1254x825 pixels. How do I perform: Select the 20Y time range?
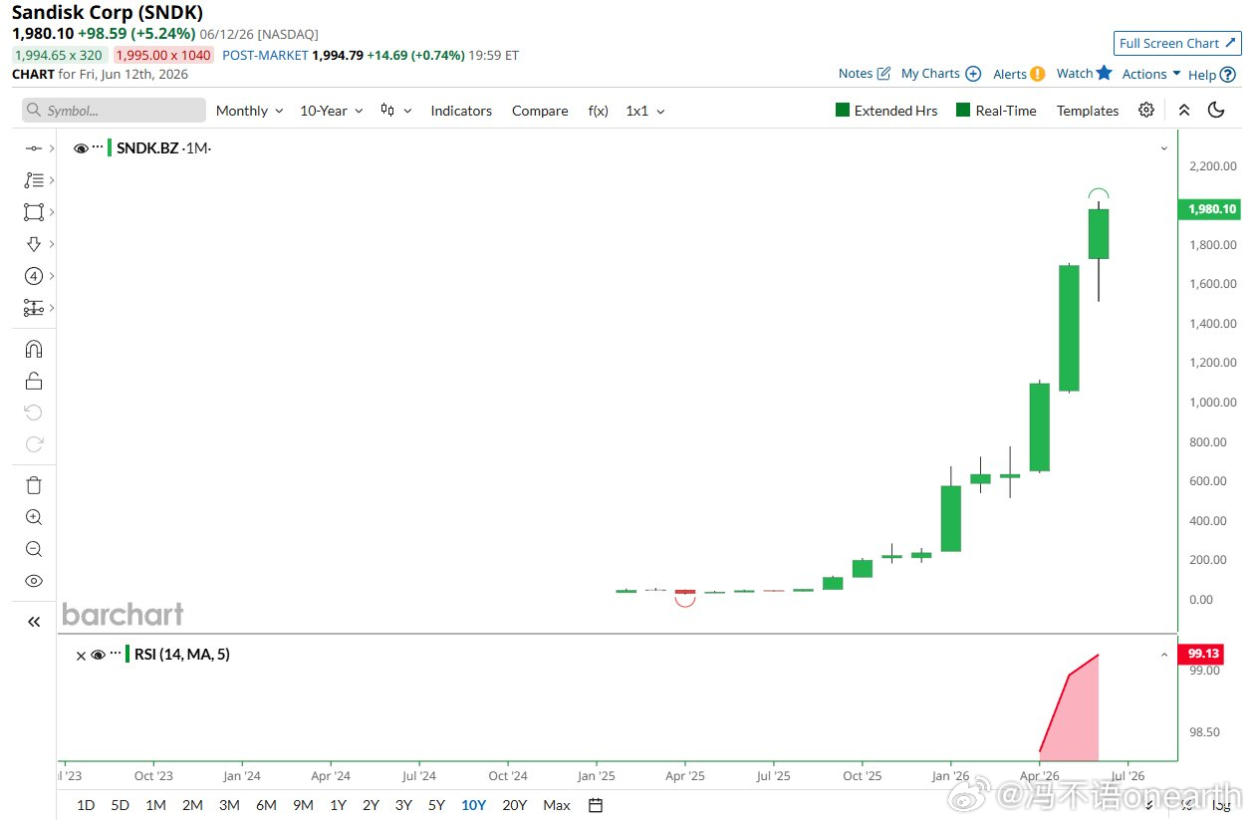coord(514,805)
